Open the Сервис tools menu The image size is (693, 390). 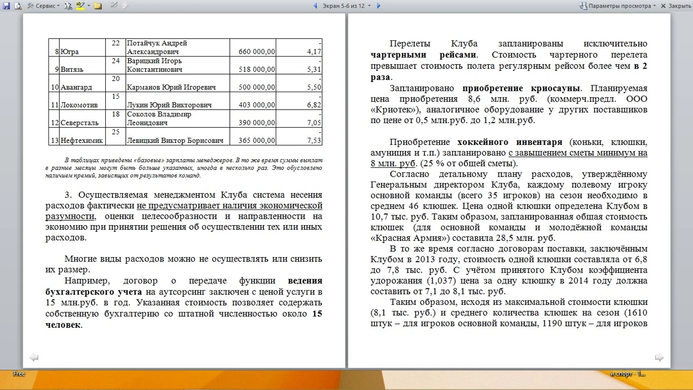click(x=45, y=6)
